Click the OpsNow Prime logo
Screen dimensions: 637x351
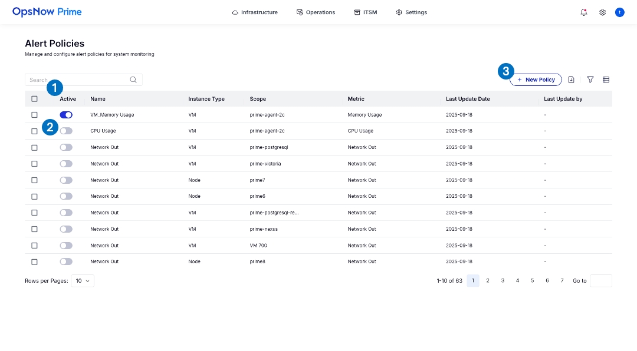pos(47,12)
